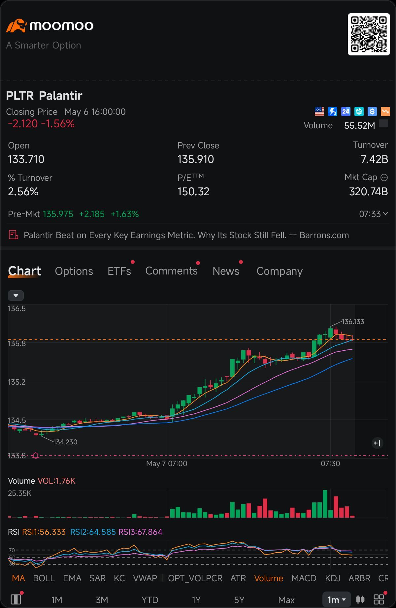Screen dimensions: 396x608
Task: Tap the blue dollar sign icon
Action: click(372, 112)
